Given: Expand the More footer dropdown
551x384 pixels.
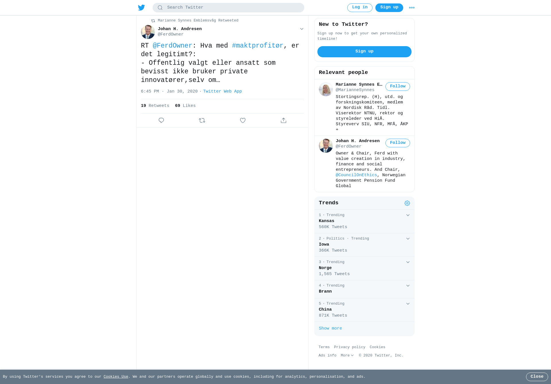Looking at the screenshot, I should pos(347,355).
